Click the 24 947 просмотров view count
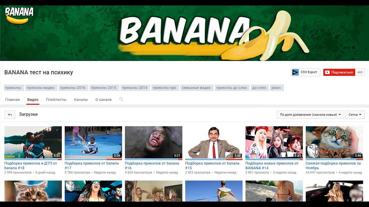 (x=320, y=173)
